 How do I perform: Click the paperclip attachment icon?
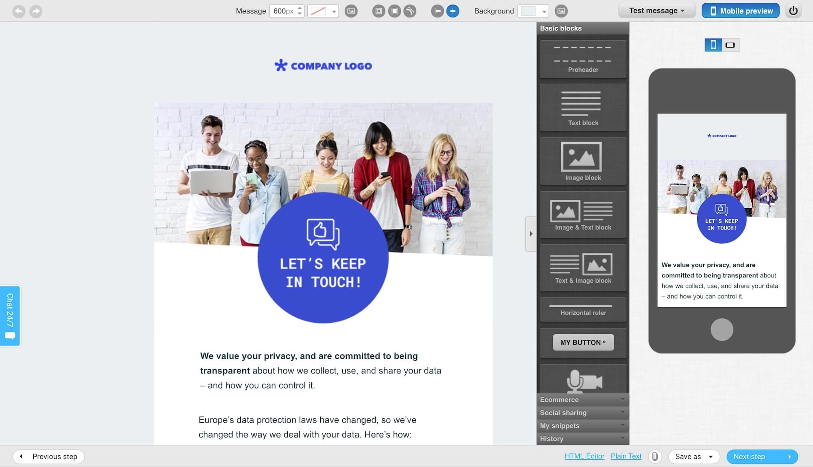tap(655, 456)
